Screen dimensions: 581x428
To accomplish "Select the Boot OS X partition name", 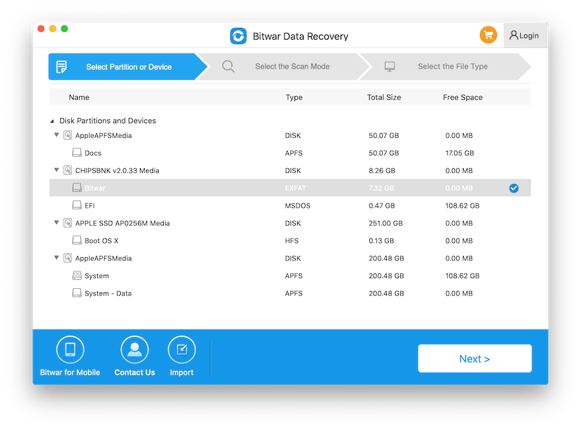I will (102, 241).
